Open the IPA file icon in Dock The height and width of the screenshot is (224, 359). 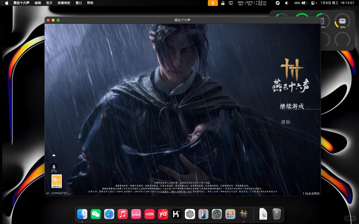263,214
